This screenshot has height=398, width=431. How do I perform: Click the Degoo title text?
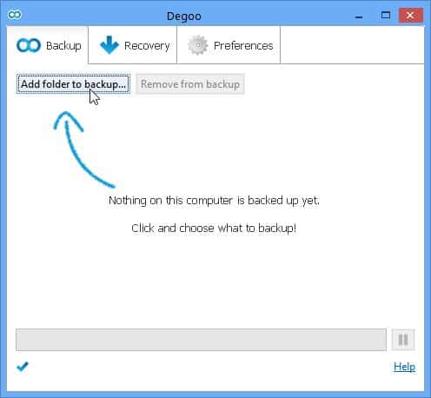click(x=184, y=17)
